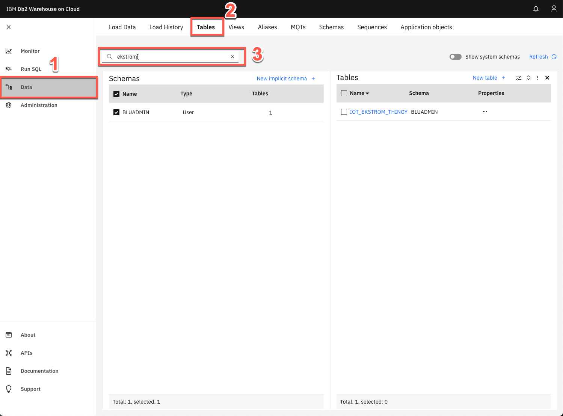Click the plus icon beside New implicit schema
This screenshot has width=563, height=416.
point(313,78)
